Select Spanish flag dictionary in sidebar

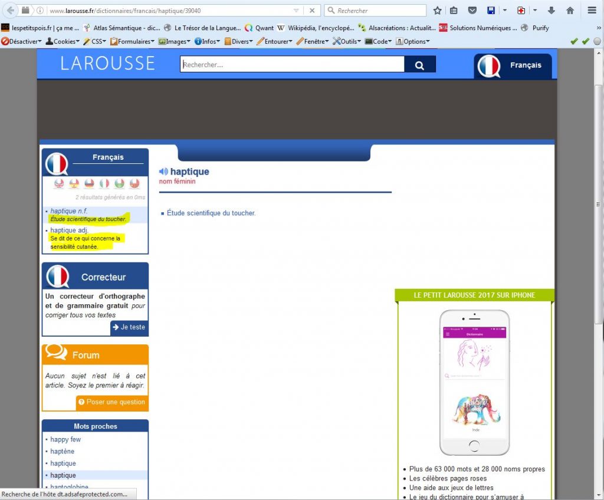(x=74, y=183)
